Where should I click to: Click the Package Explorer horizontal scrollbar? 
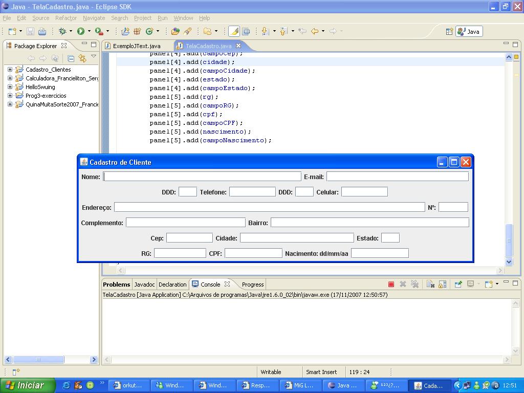click(38, 360)
